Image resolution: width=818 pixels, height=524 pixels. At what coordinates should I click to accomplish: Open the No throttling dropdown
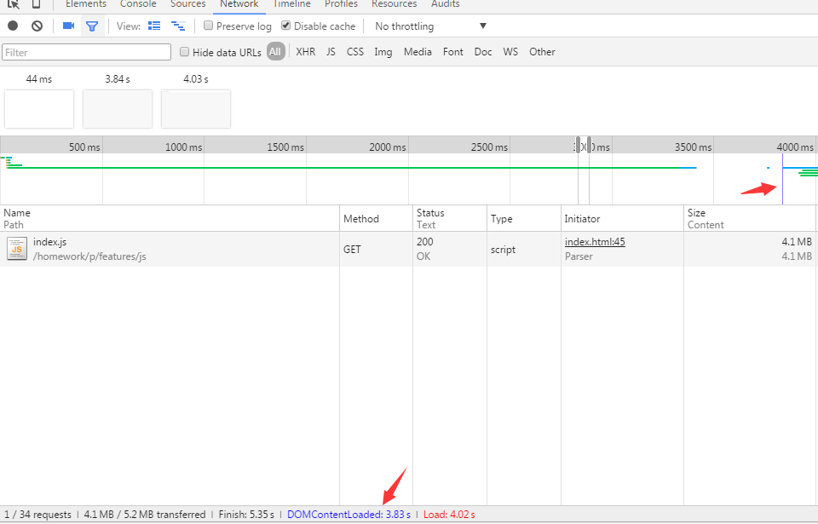click(x=430, y=26)
